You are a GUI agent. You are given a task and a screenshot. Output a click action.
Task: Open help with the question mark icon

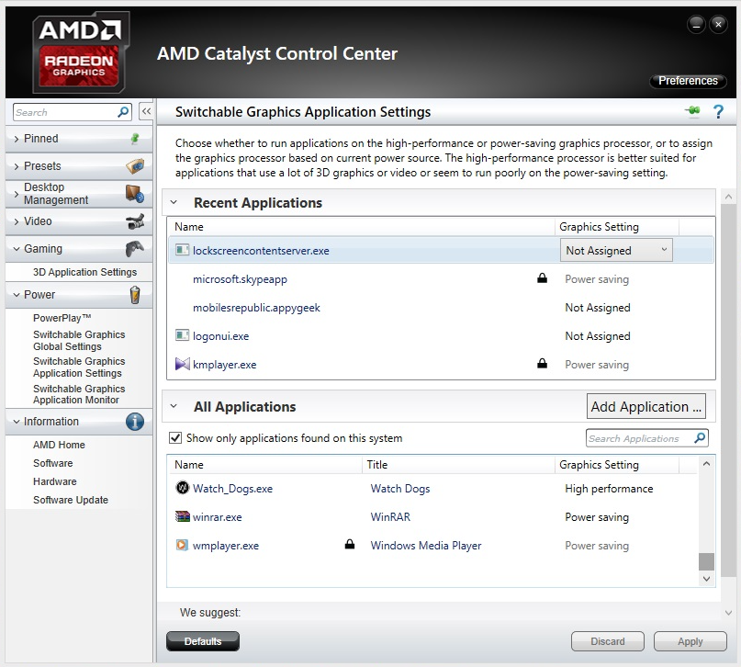pos(718,111)
